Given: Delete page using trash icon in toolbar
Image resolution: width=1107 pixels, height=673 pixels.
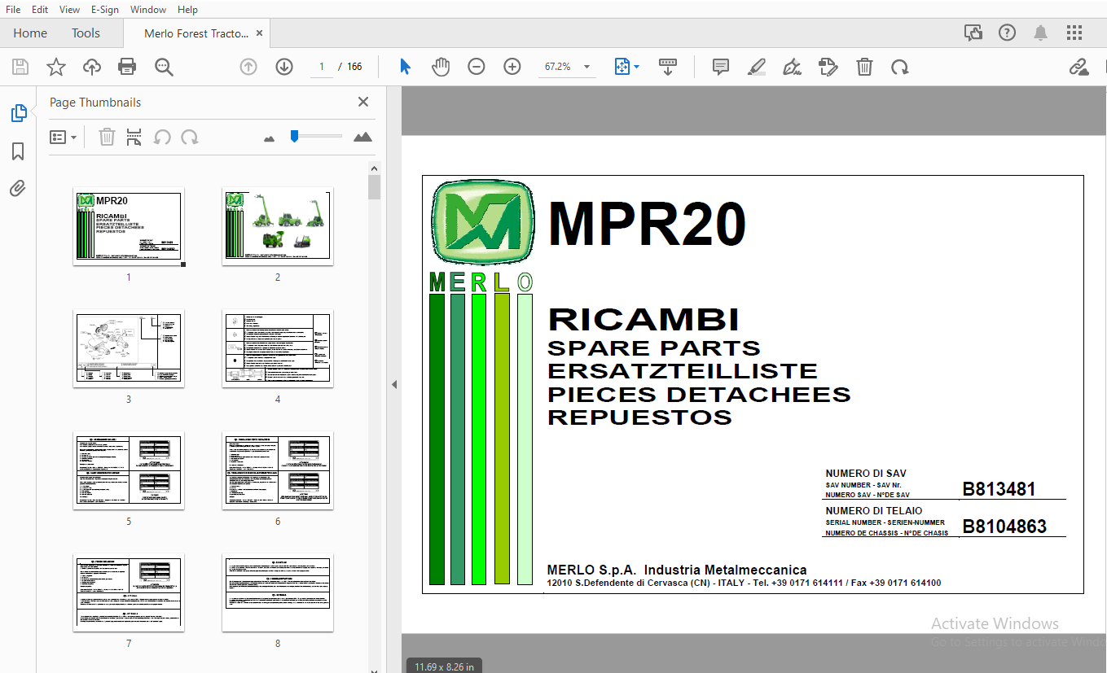Looking at the screenshot, I should (864, 67).
